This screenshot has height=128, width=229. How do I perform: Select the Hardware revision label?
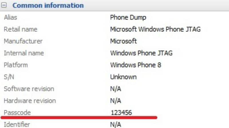pos(29,101)
